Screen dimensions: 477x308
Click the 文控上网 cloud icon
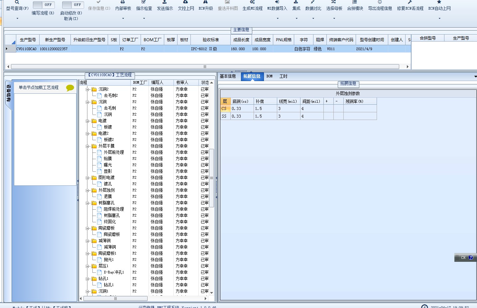point(185,2)
